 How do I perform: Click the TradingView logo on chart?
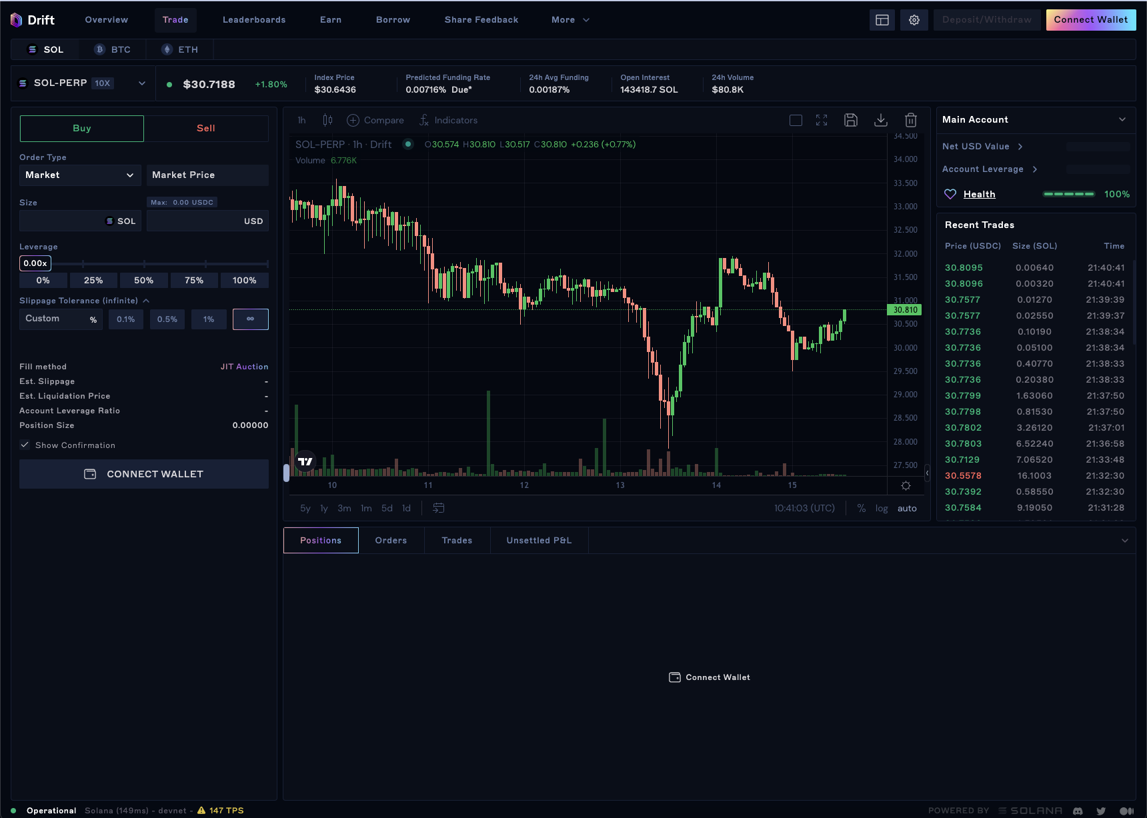click(305, 461)
